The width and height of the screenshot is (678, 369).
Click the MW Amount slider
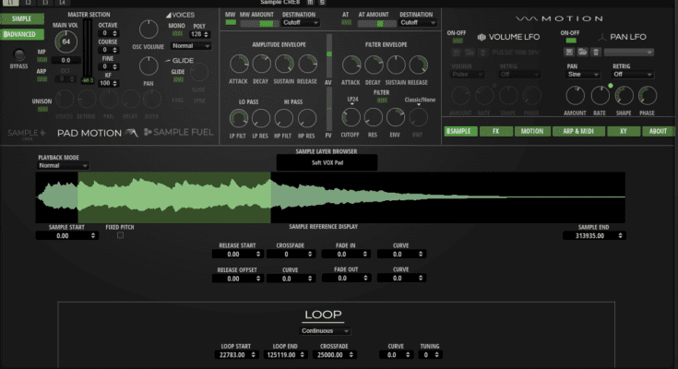point(261,23)
